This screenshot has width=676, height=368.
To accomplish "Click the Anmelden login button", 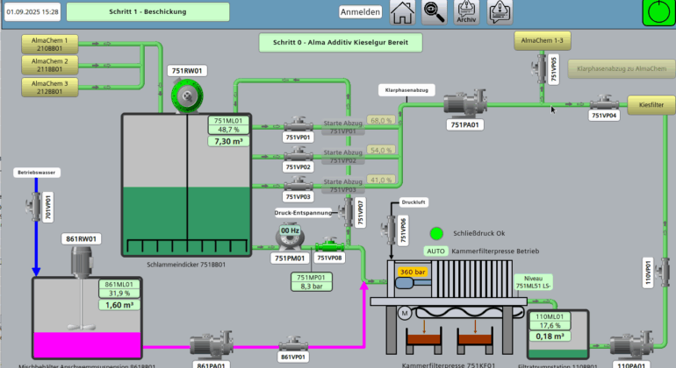I will pos(361,12).
